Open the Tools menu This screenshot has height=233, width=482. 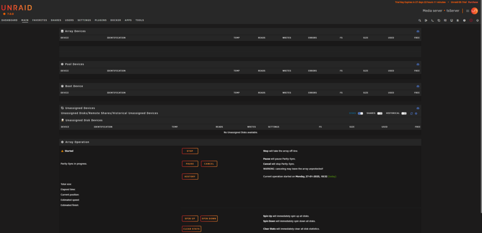pos(140,20)
